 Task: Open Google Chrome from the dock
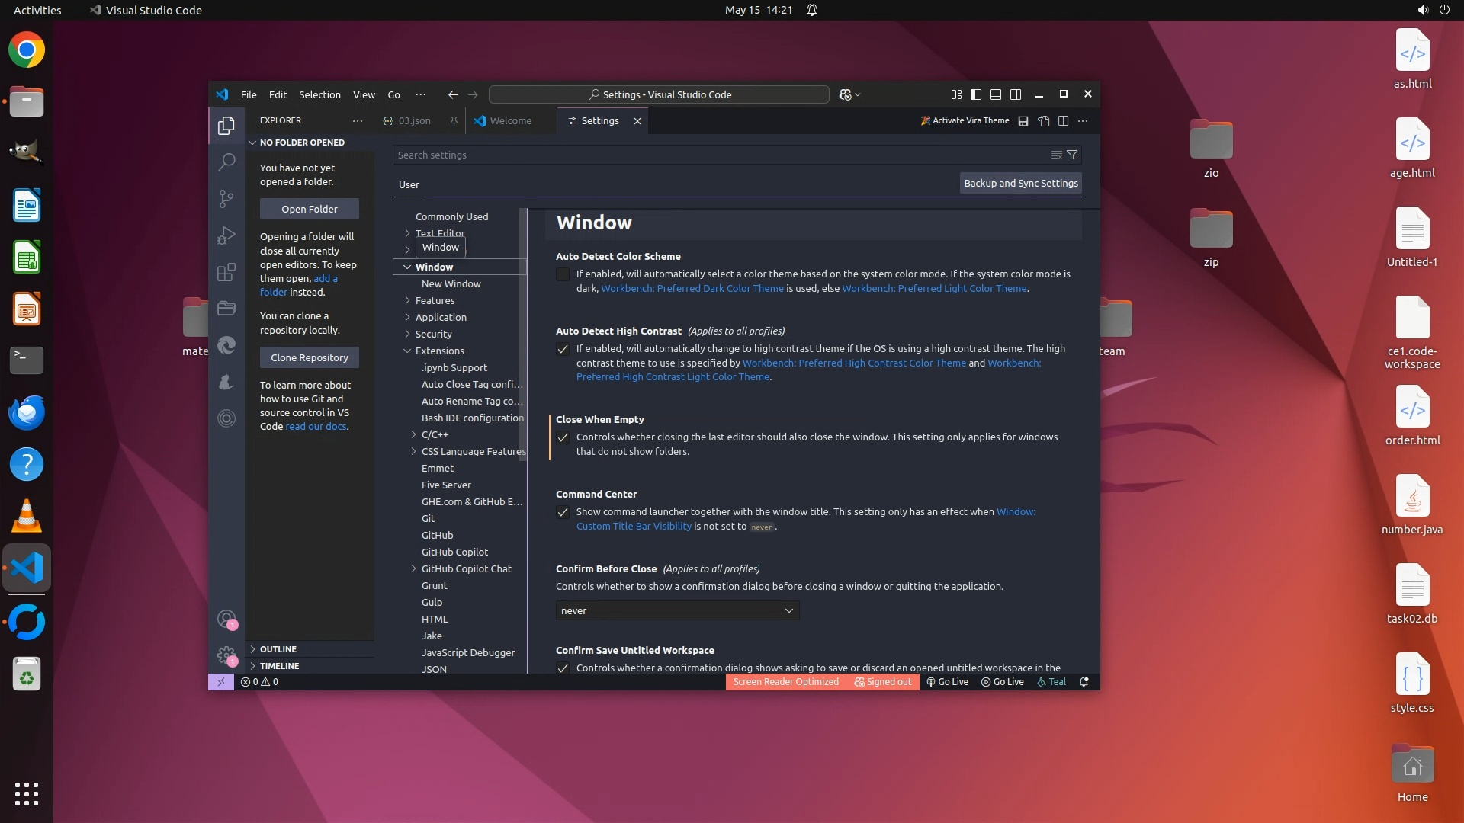(27, 50)
